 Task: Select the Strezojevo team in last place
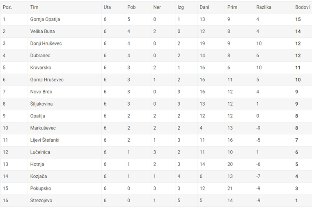pos(41,201)
